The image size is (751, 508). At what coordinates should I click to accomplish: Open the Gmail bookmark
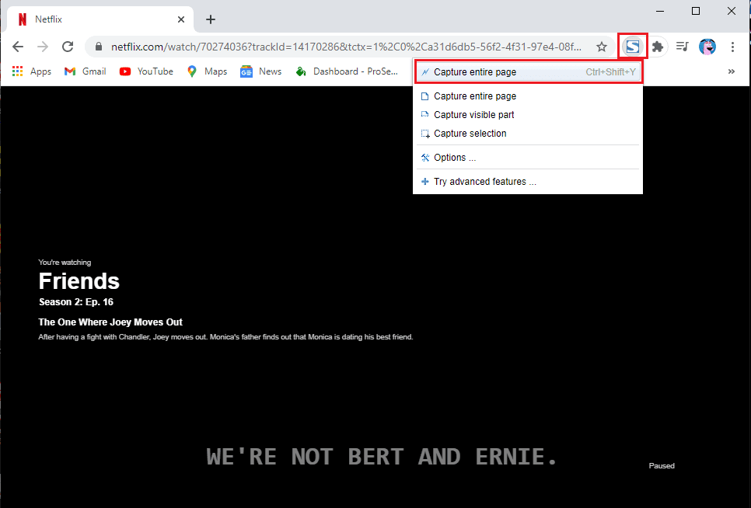pyautogui.click(x=86, y=71)
